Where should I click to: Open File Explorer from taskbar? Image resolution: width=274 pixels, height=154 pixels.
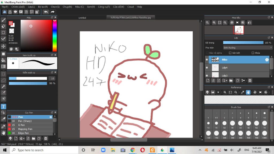click(113, 150)
